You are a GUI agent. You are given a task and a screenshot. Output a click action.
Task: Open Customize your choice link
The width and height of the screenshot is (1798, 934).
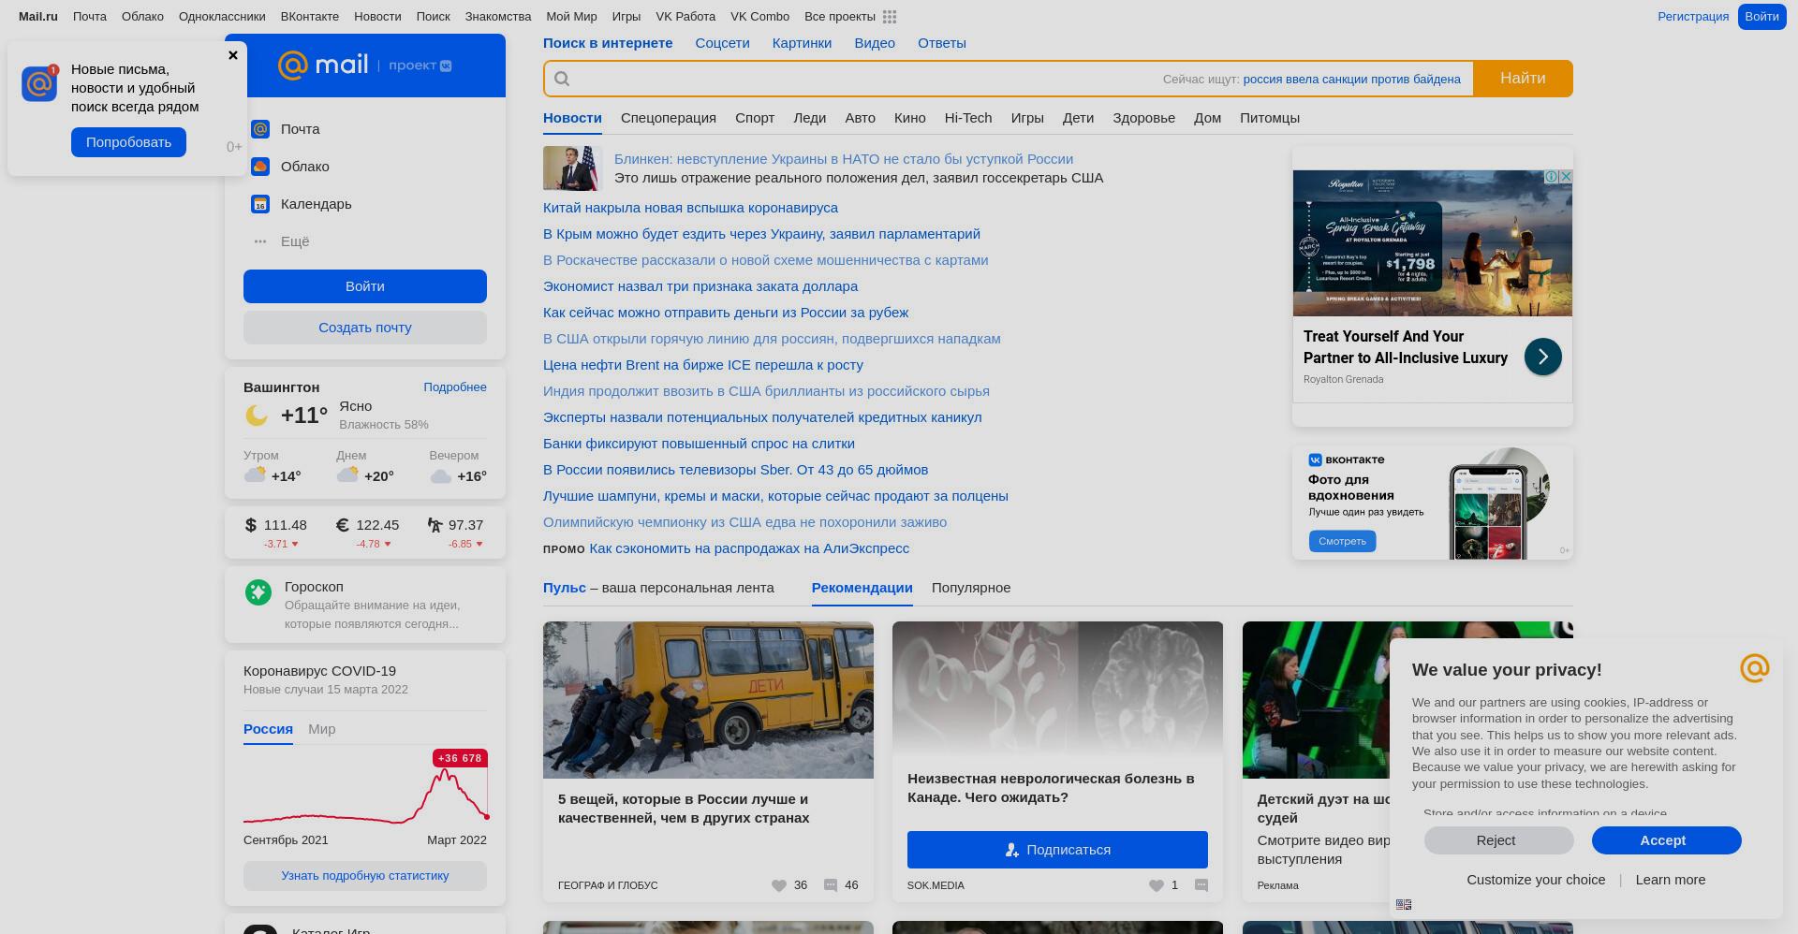tap(1536, 880)
